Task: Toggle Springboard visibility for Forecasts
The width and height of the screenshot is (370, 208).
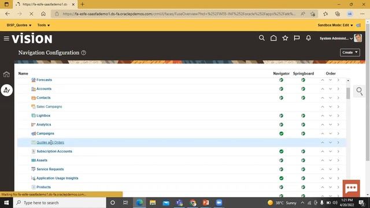Action: click(303, 80)
